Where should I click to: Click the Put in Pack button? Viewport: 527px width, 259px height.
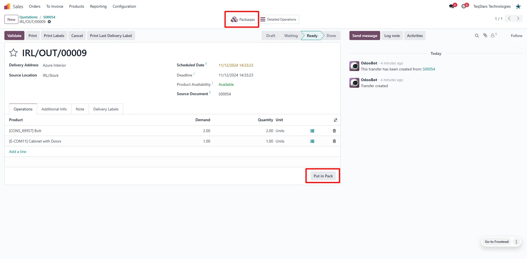[323, 176]
